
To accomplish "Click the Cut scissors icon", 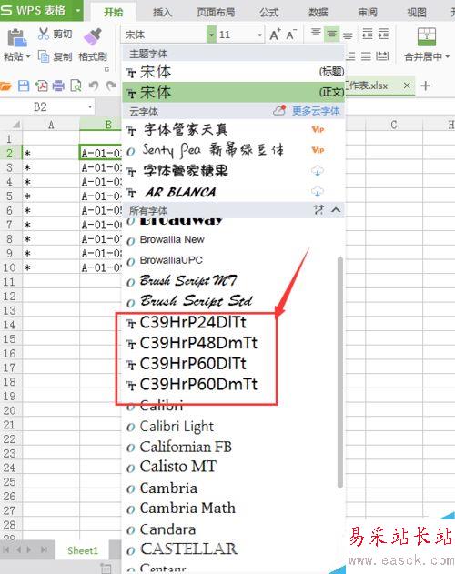I will coord(44,34).
